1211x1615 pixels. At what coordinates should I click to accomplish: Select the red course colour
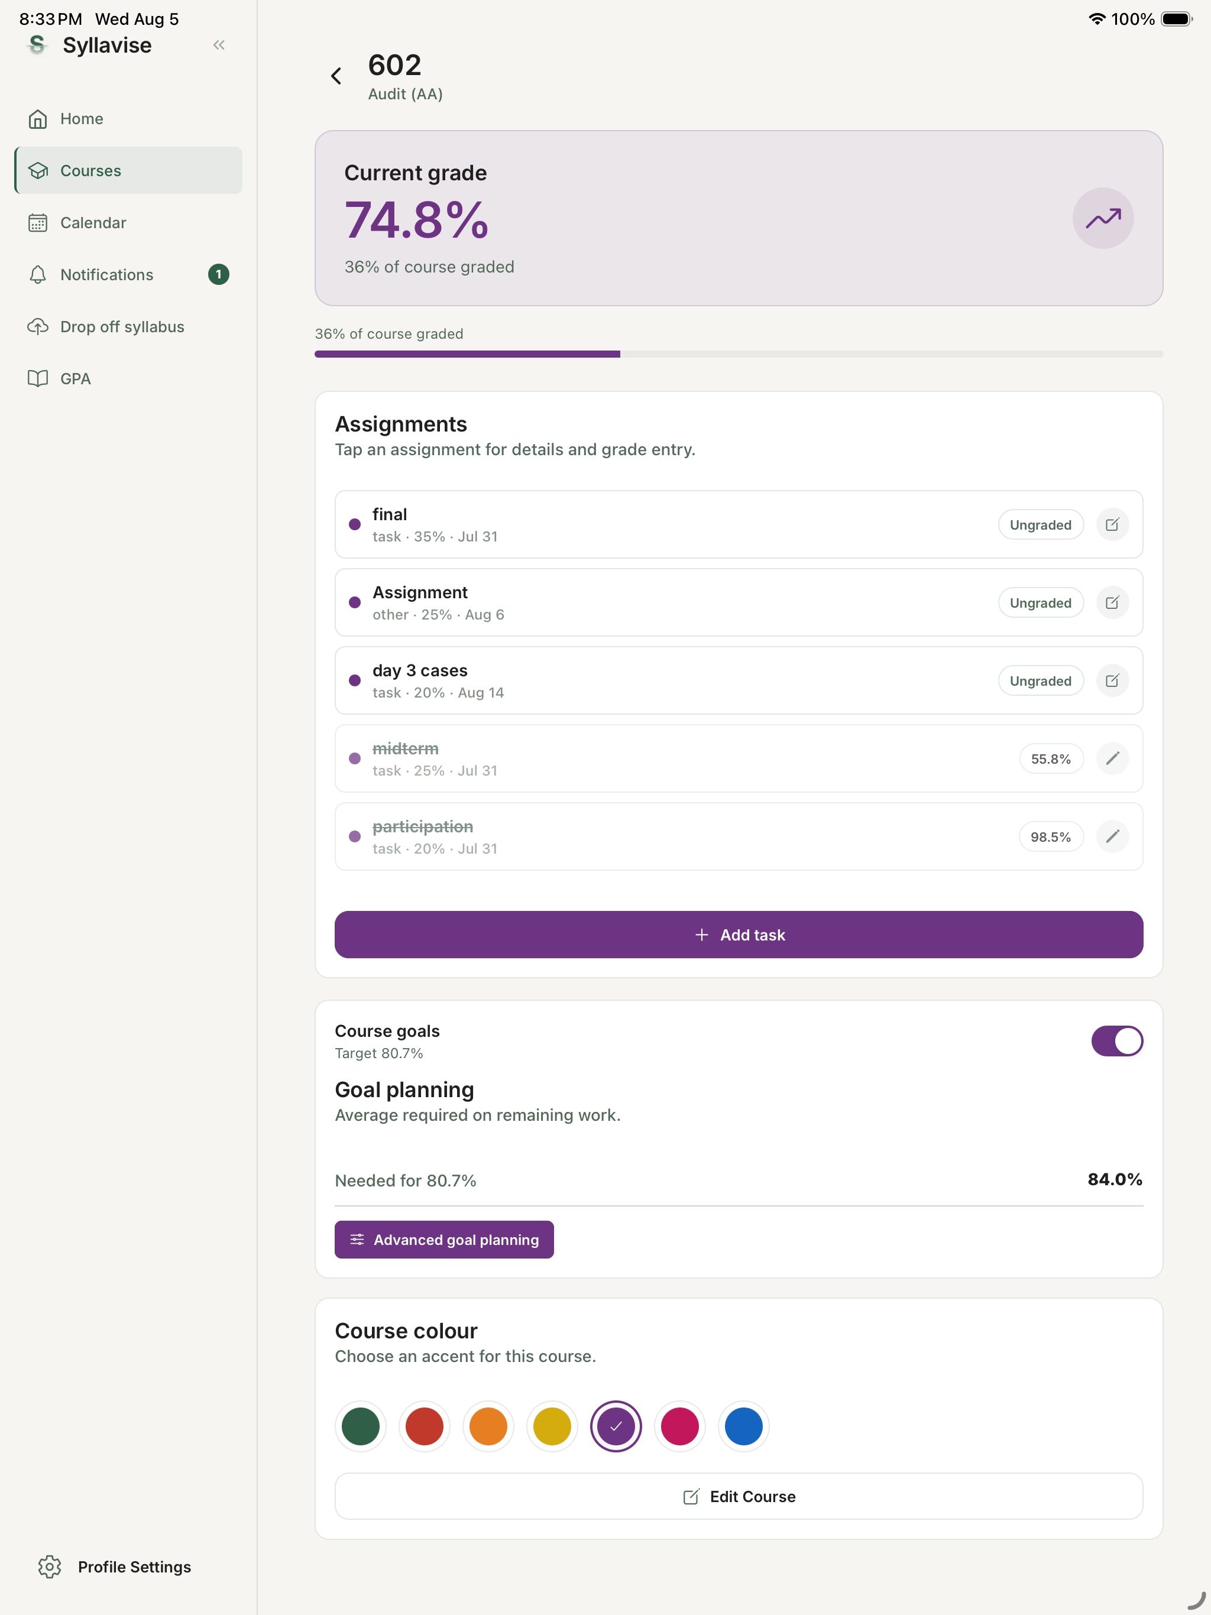[425, 1426]
